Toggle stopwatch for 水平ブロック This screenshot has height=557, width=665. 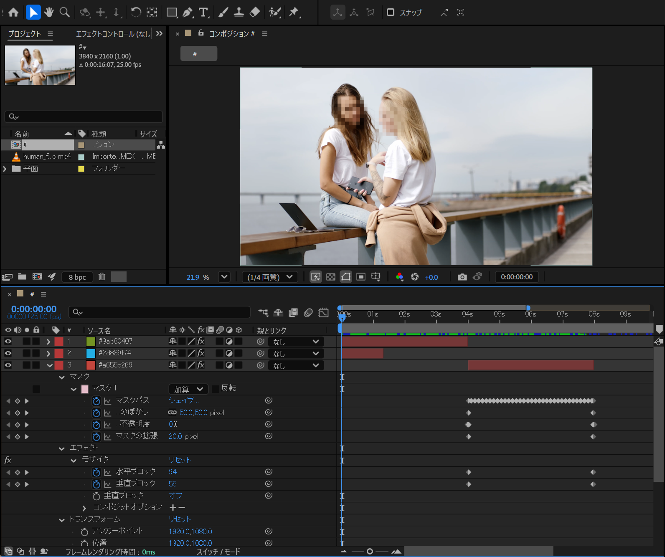coord(96,472)
